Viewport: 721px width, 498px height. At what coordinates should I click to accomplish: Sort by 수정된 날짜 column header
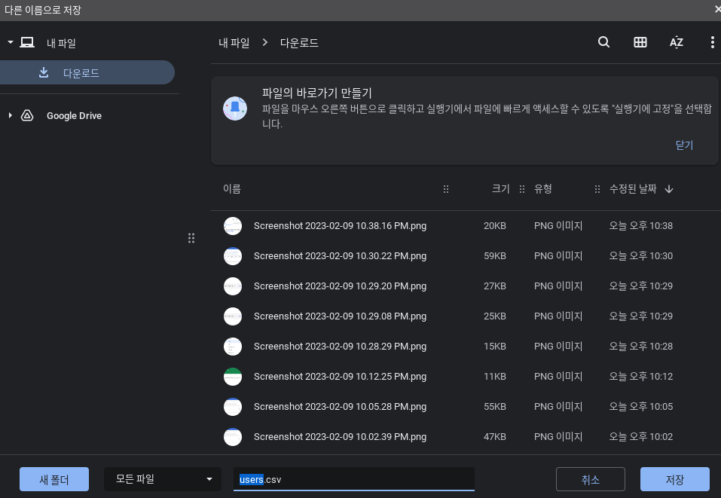tap(633, 189)
